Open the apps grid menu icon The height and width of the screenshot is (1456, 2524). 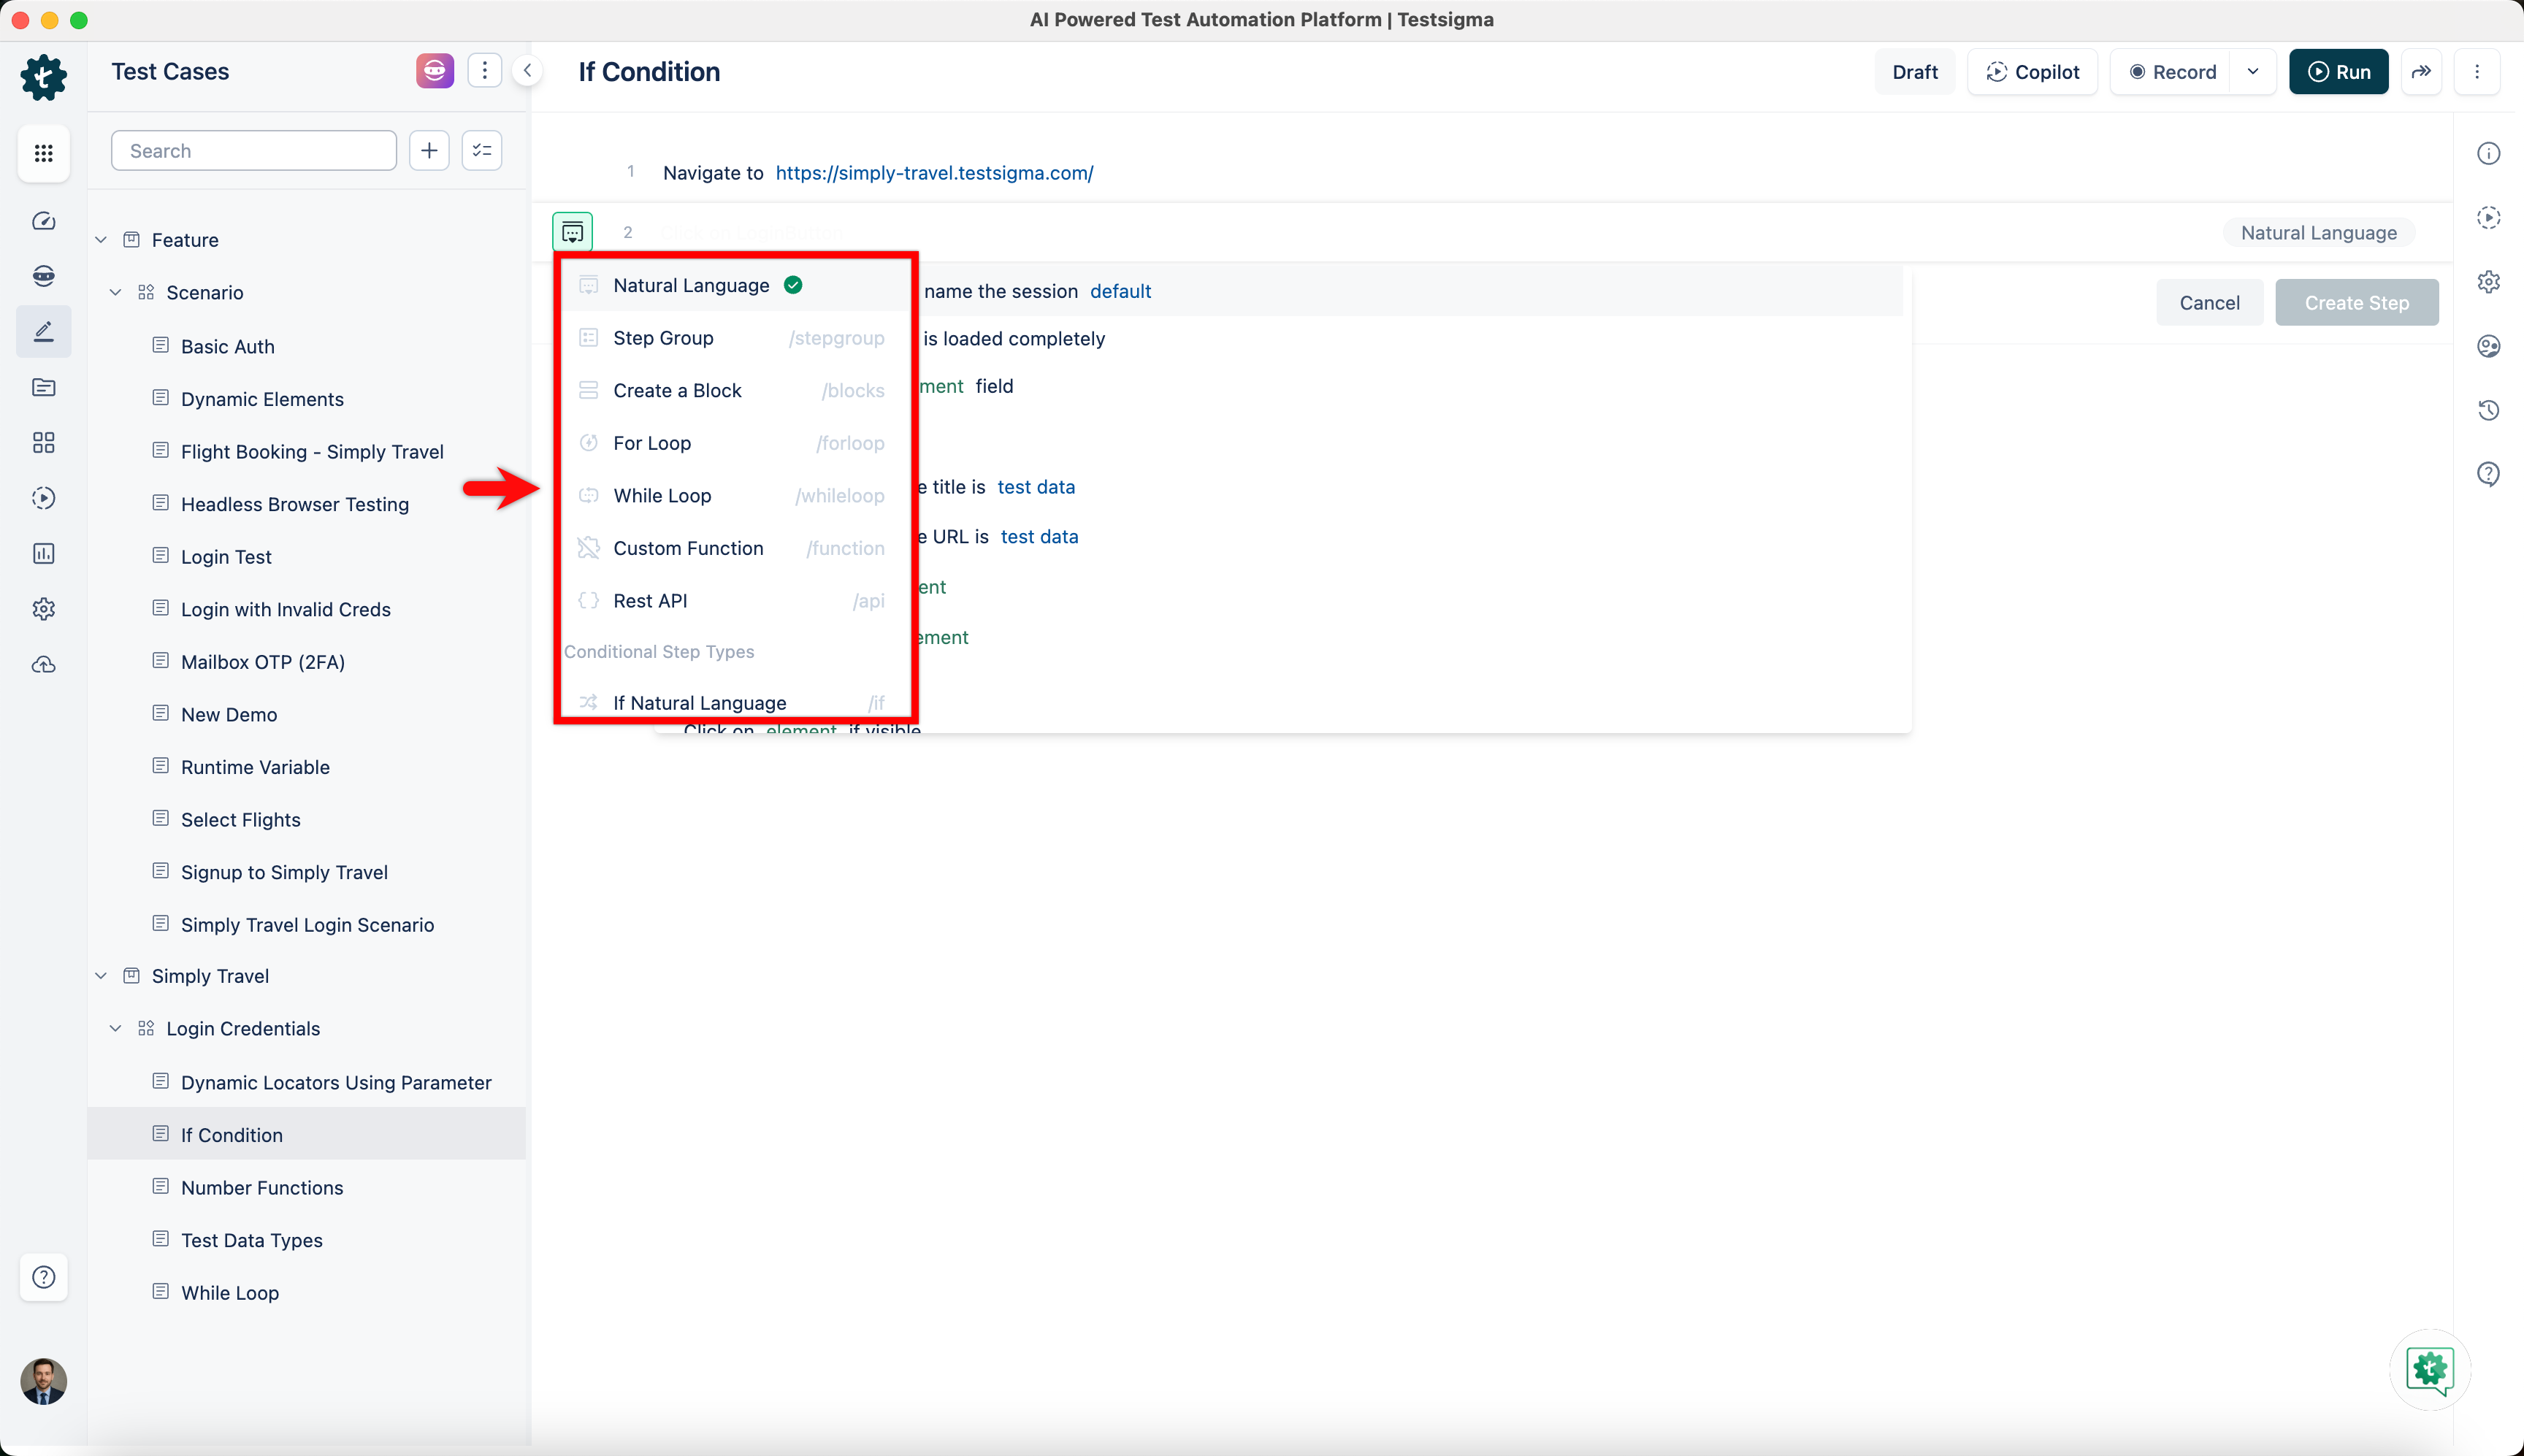43,153
